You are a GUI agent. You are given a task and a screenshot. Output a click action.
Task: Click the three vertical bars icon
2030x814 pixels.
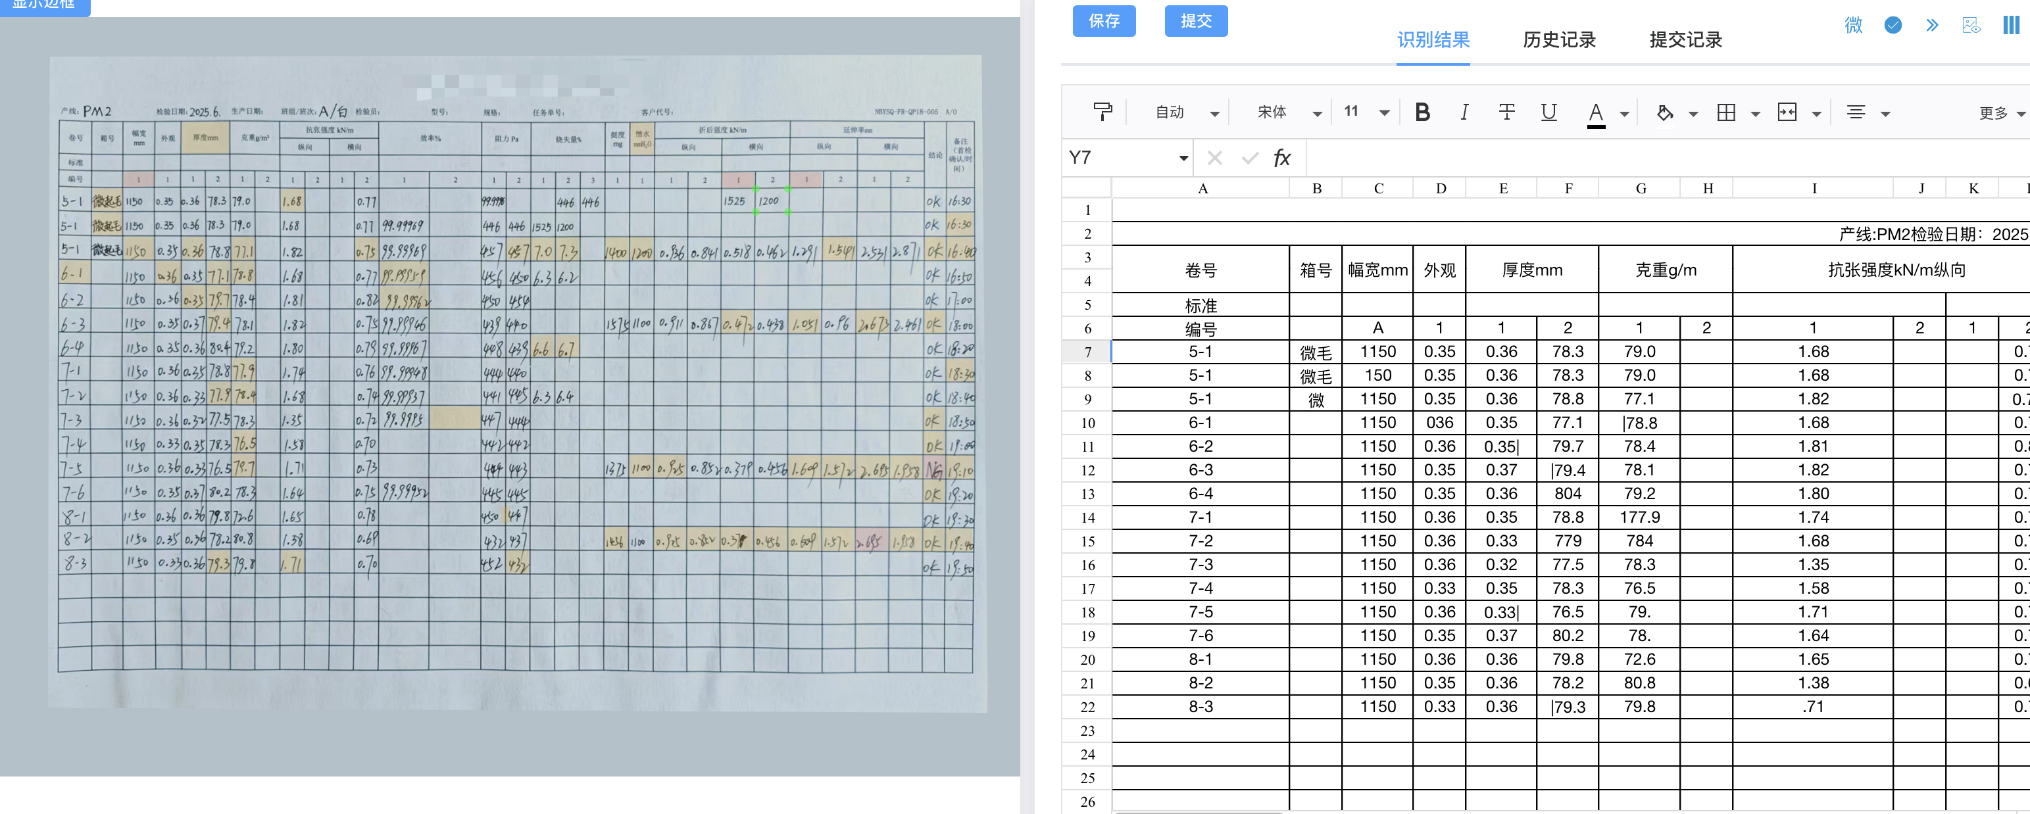click(x=2010, y=25)
